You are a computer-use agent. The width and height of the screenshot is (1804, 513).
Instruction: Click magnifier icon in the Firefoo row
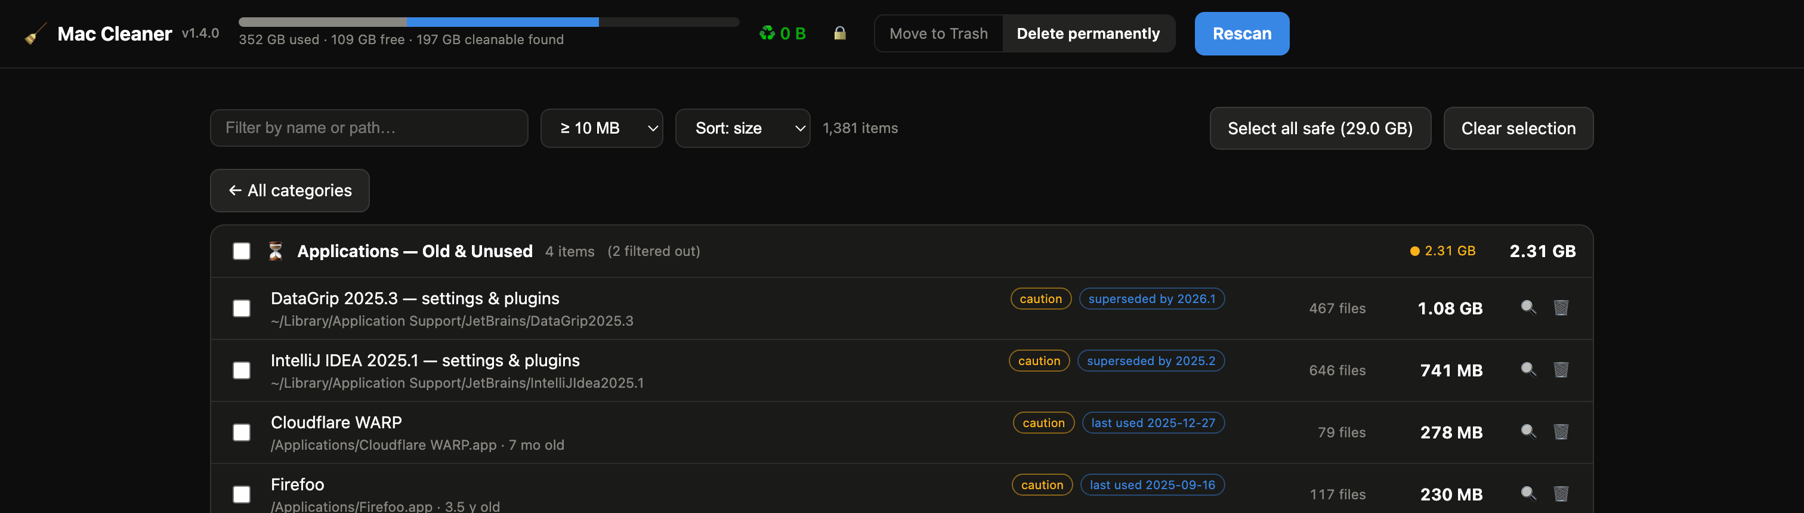pyautogui.click(x=1528, y=493)
